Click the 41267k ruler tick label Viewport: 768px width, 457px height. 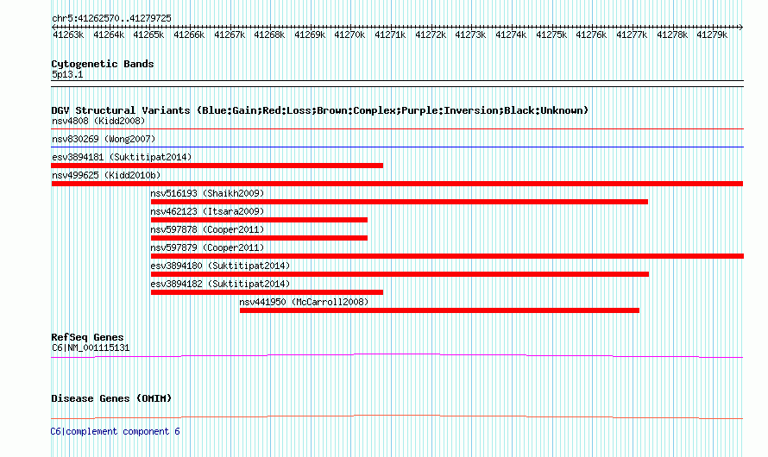click(230, 34)
